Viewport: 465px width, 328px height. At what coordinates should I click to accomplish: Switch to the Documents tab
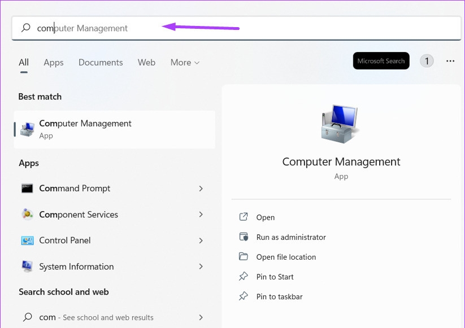(101, 62)
